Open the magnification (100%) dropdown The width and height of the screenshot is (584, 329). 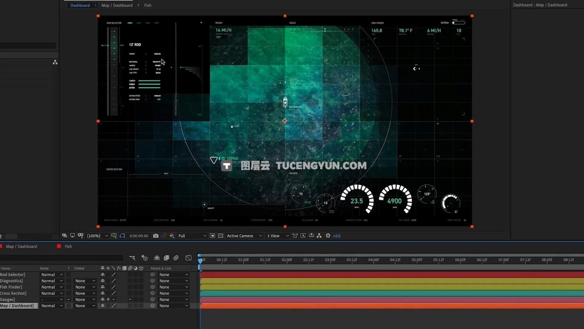pos(98,236)
